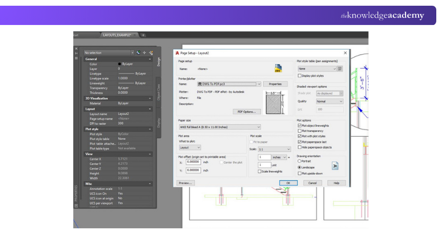This screenshot has width=442, height=234.
Task: Click the scale unit value field
Action: 264,165
